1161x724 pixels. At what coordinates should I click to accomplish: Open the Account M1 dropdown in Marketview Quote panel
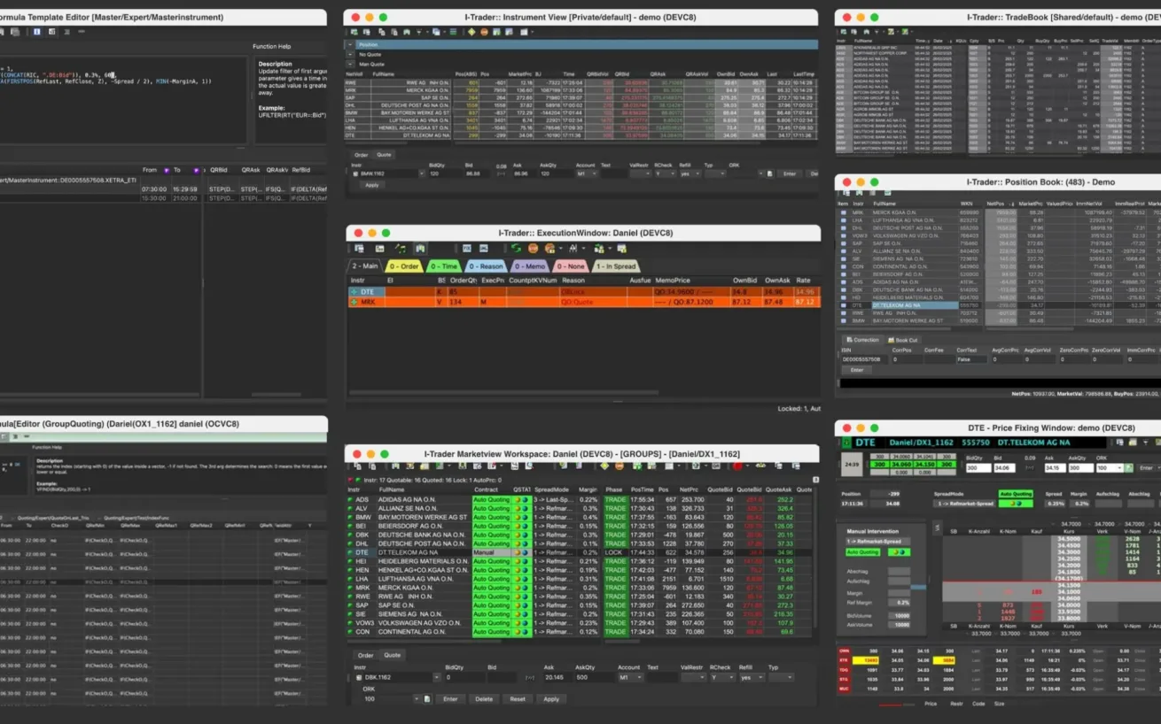point(631,677)
